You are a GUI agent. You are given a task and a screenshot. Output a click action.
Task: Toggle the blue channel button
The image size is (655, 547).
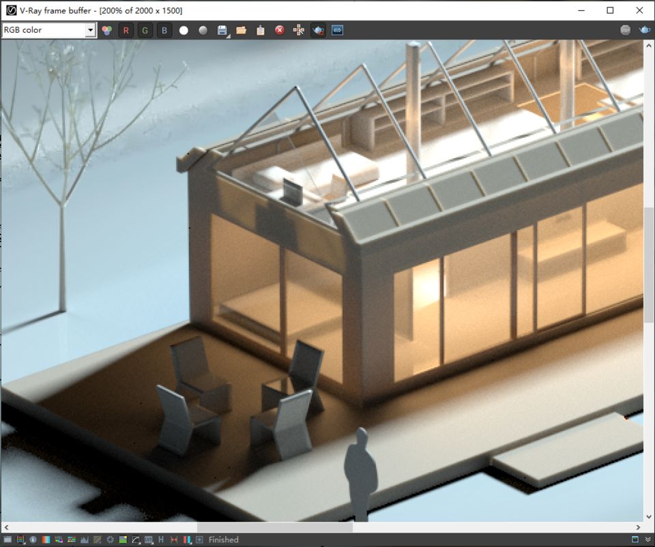tap(164, 30)
